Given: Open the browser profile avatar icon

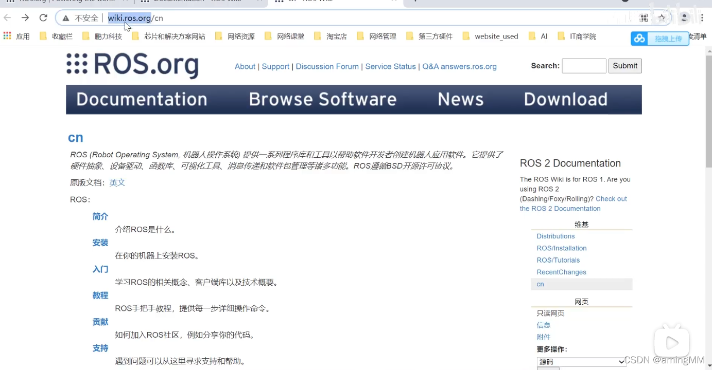Looking at the screenshot, I should click(684, 18).
